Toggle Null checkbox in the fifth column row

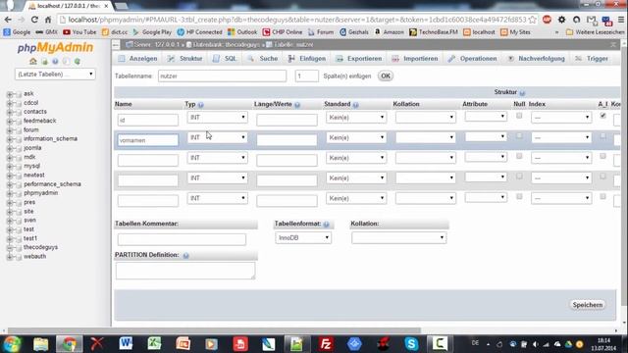[519, 196]
